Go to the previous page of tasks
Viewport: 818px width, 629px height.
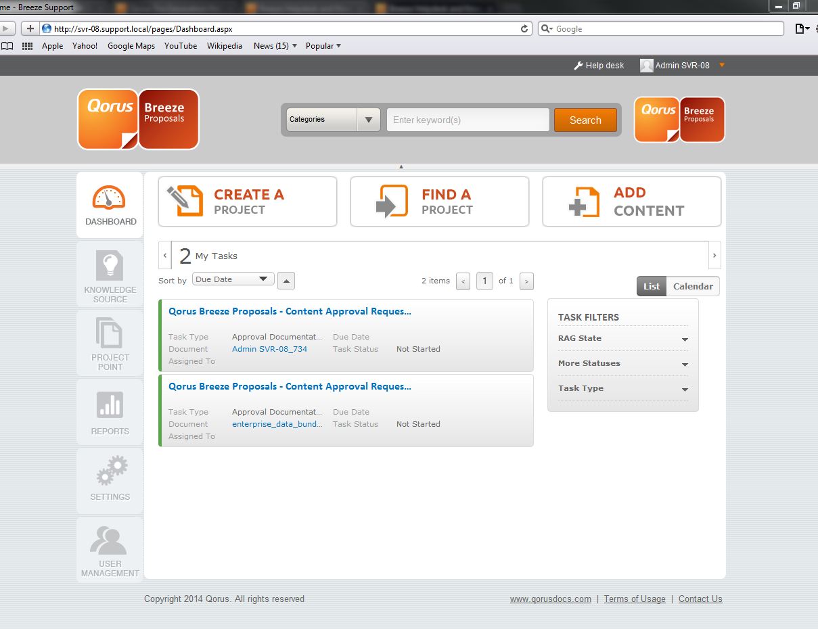(x=463, y=281)
